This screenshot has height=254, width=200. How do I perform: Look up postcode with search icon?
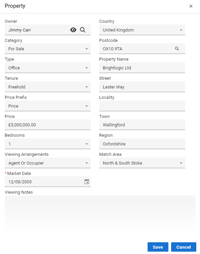(177, 49)
